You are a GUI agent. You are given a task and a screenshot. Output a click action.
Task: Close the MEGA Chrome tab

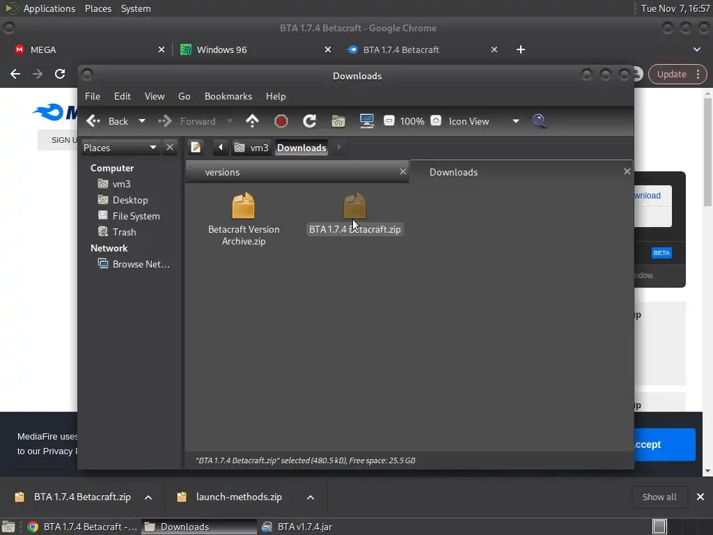coord(162,49)
